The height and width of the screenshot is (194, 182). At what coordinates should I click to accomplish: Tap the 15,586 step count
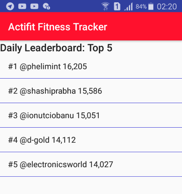point(90,91)
